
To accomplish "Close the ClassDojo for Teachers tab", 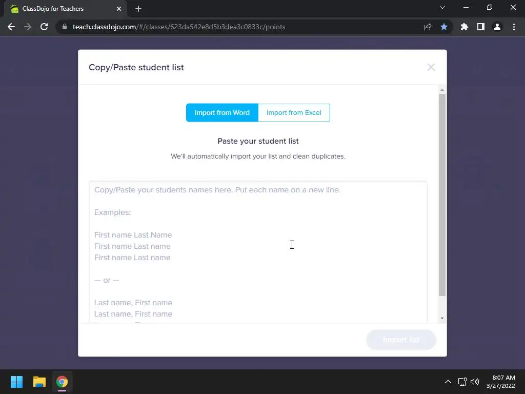I will [x=119, y=9].
